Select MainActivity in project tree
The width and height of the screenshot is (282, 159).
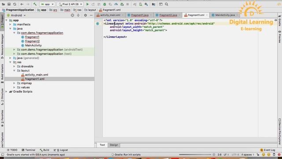[x=33, y=45]
